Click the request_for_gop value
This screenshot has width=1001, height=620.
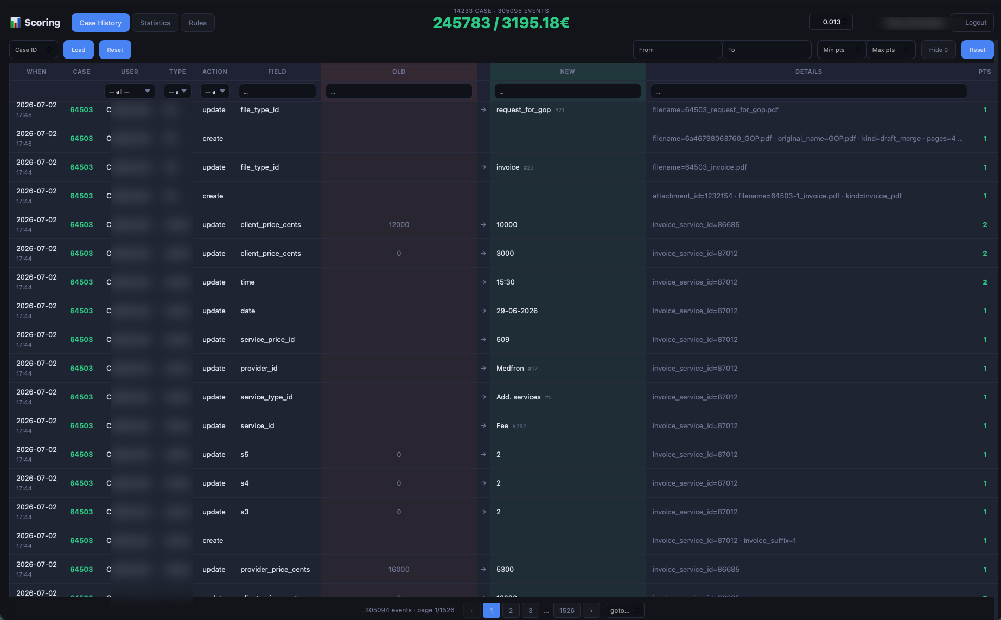(x=523, y=109)
